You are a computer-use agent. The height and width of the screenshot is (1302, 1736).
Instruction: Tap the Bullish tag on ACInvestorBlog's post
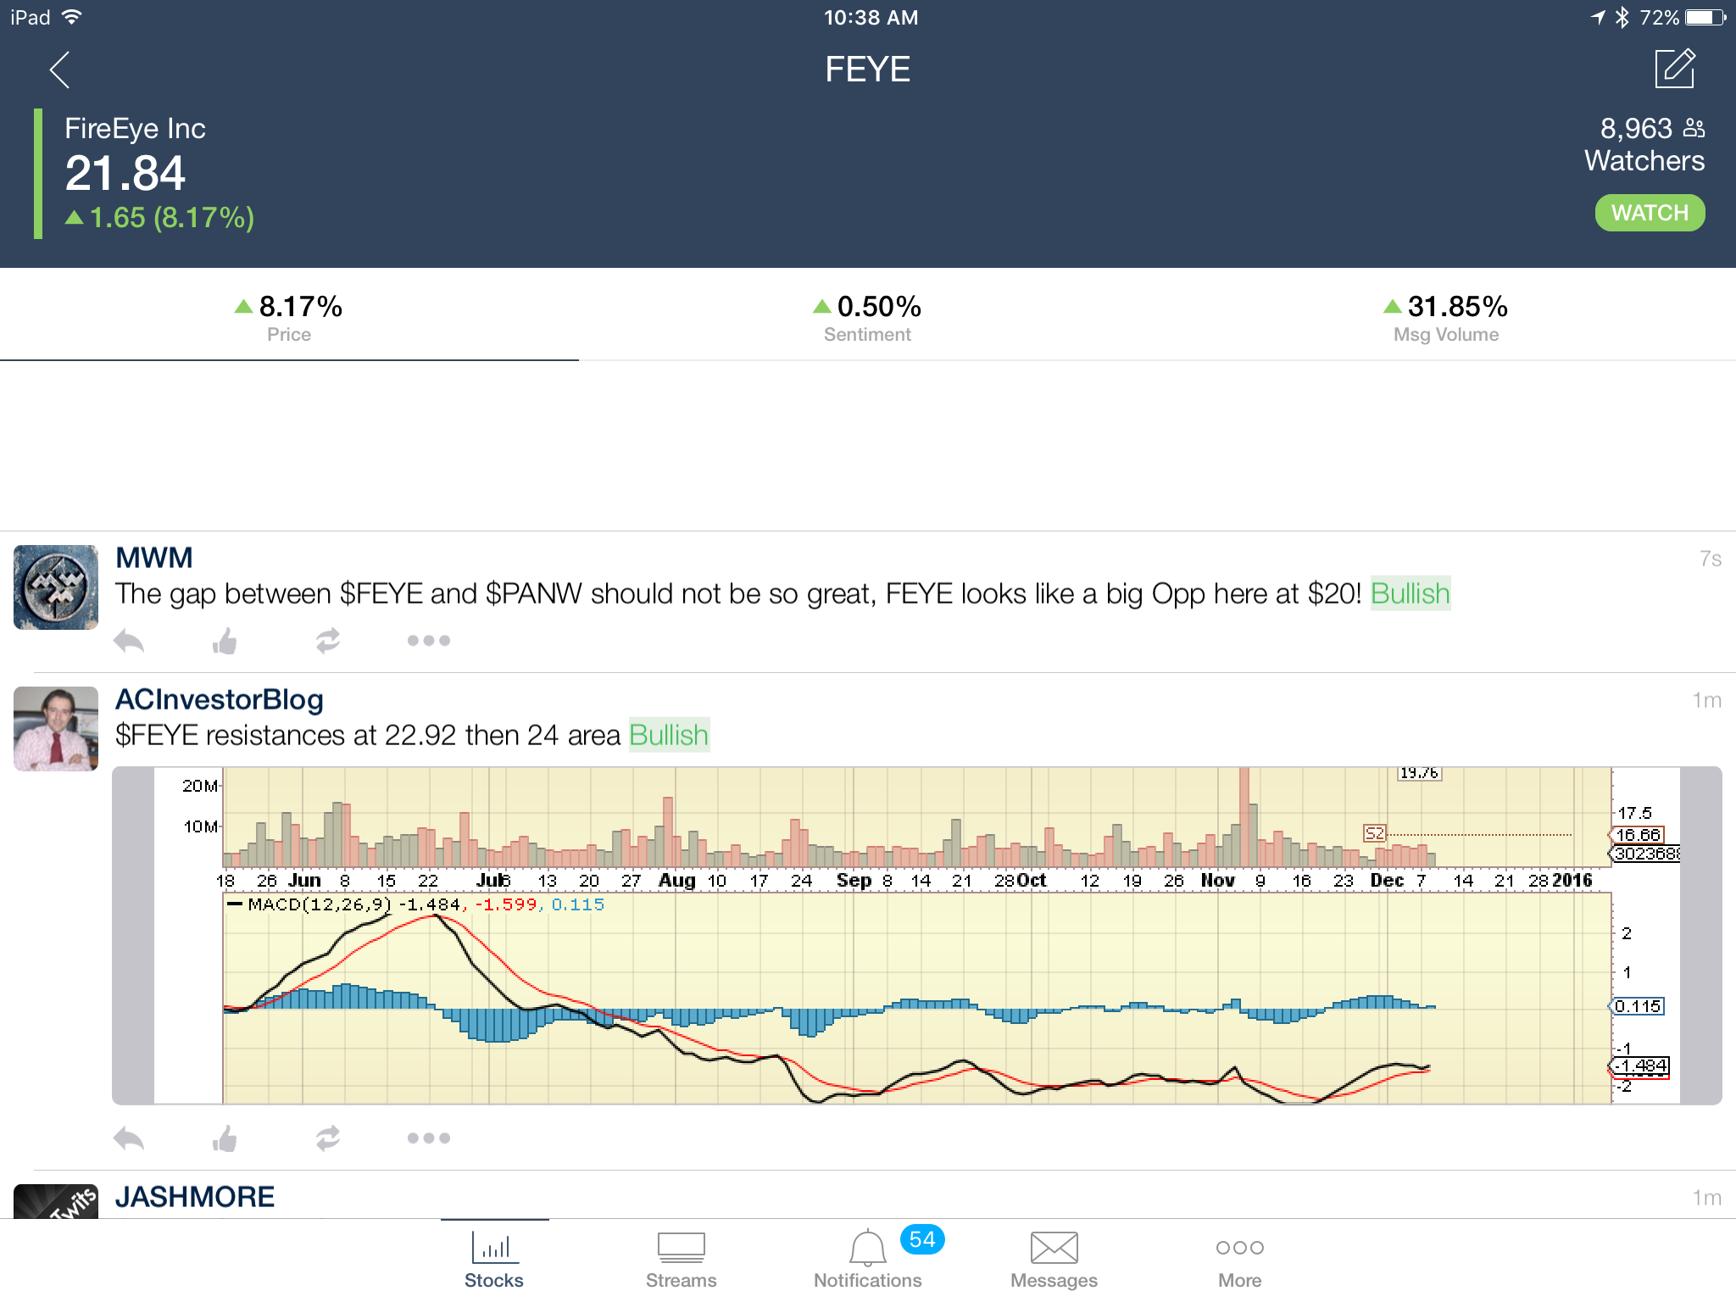click(669, 735)
